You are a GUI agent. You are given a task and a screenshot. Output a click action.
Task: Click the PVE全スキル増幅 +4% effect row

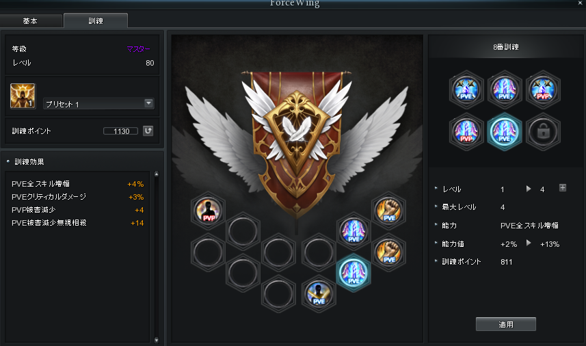pos(77,184)
